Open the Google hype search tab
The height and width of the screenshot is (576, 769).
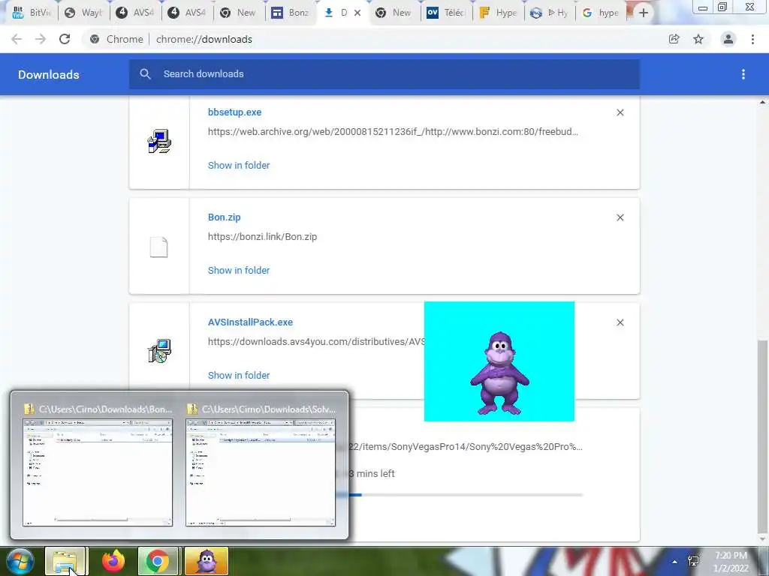click(x=601, y=13)
